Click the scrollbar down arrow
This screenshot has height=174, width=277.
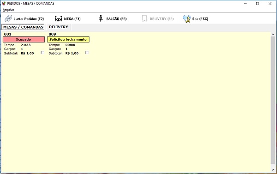[x=273, y=169]
